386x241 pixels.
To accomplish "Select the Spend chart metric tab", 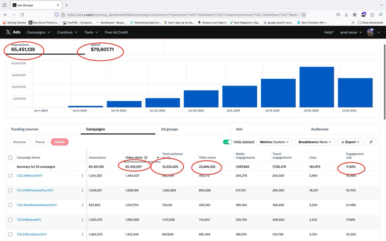I will [x=125, y=47].
